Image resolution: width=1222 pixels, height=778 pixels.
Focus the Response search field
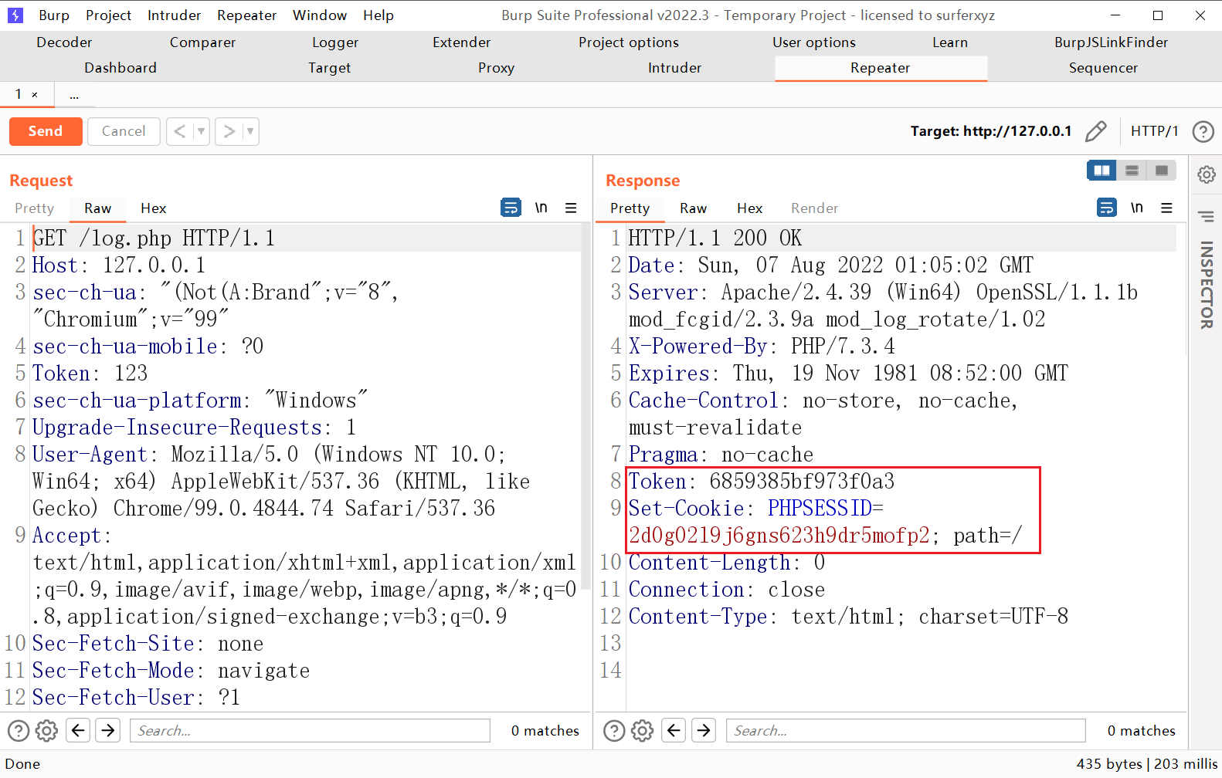(x=905, y=730)
